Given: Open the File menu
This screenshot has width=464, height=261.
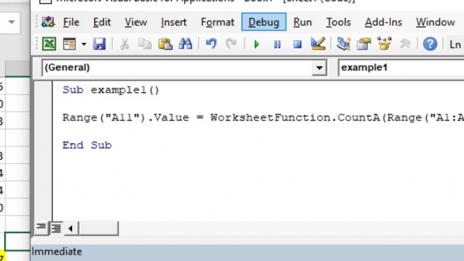Looking at the screenshot, I should pos(71,22).
